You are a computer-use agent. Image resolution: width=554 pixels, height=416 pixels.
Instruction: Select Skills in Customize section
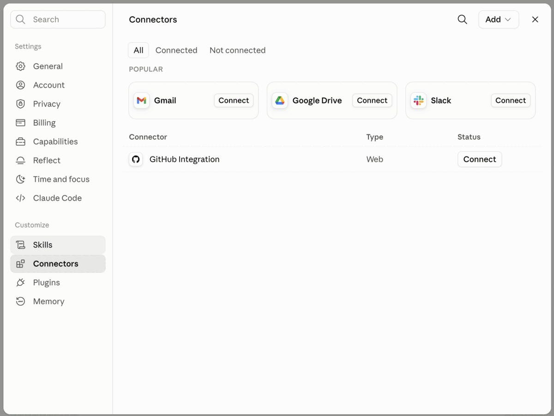(58, 245)
